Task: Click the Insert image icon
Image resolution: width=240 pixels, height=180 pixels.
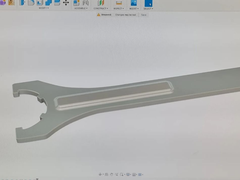Action: [x=134, y=3]
